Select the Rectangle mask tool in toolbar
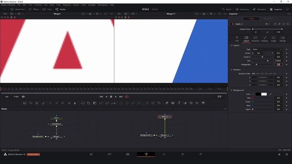Viewport: 292px width, 164px height. coord(121,103)
